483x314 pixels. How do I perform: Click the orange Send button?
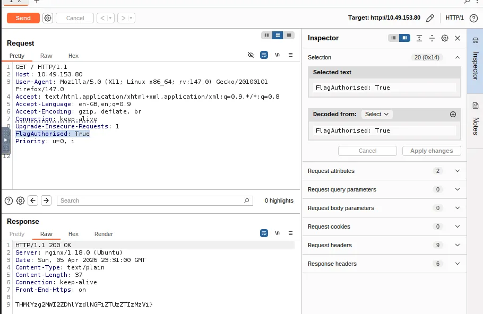coord(23,18)
